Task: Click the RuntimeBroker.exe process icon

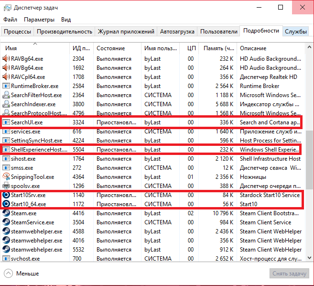Action: pyautogui.click(x=6, y=86)
